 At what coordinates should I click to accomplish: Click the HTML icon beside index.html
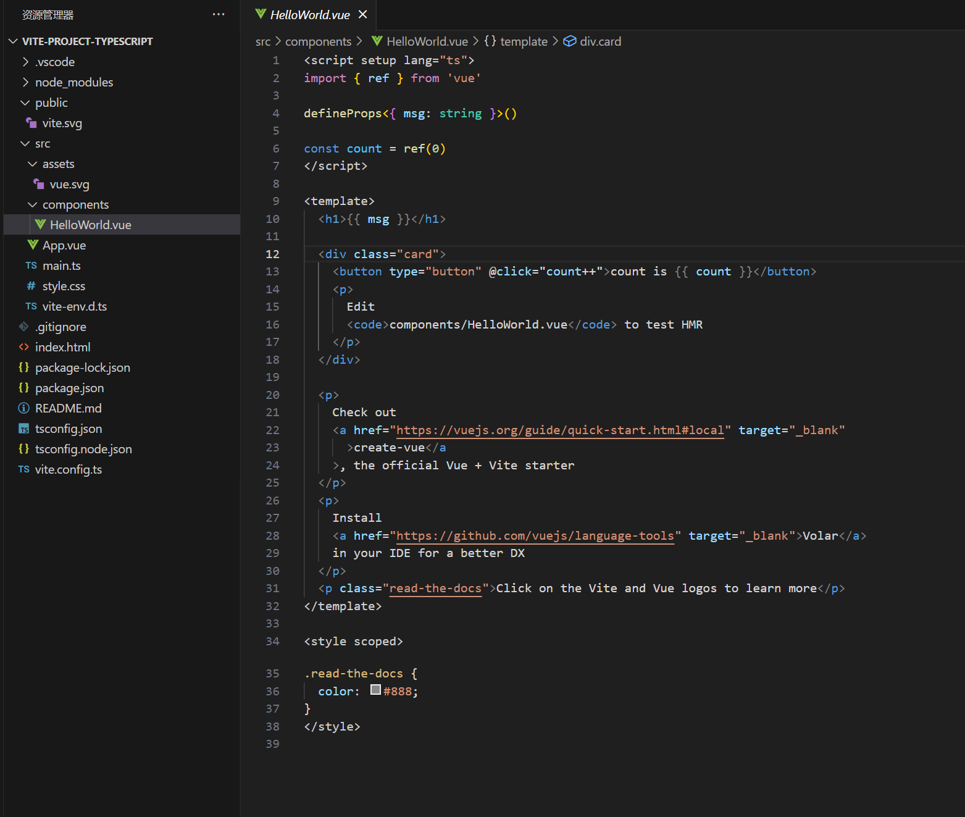24,347
